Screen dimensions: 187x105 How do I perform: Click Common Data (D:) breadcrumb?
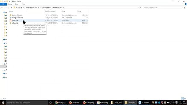(x=31, y=8)
